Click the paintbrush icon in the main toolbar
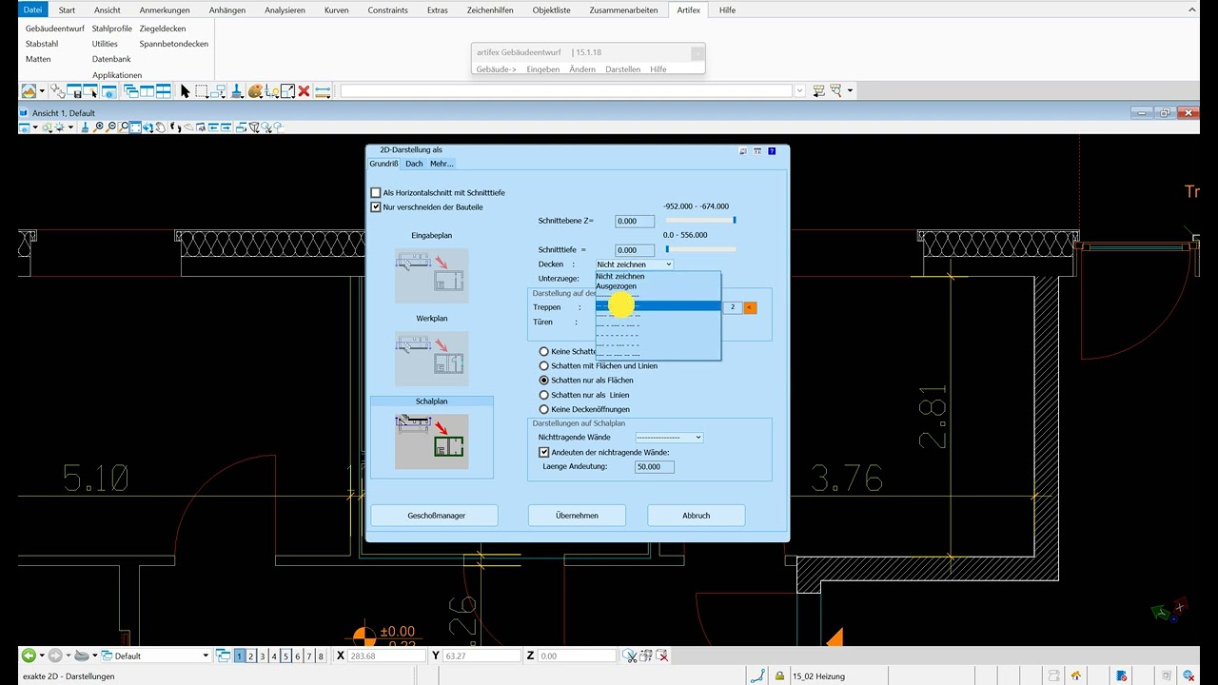 237,91
